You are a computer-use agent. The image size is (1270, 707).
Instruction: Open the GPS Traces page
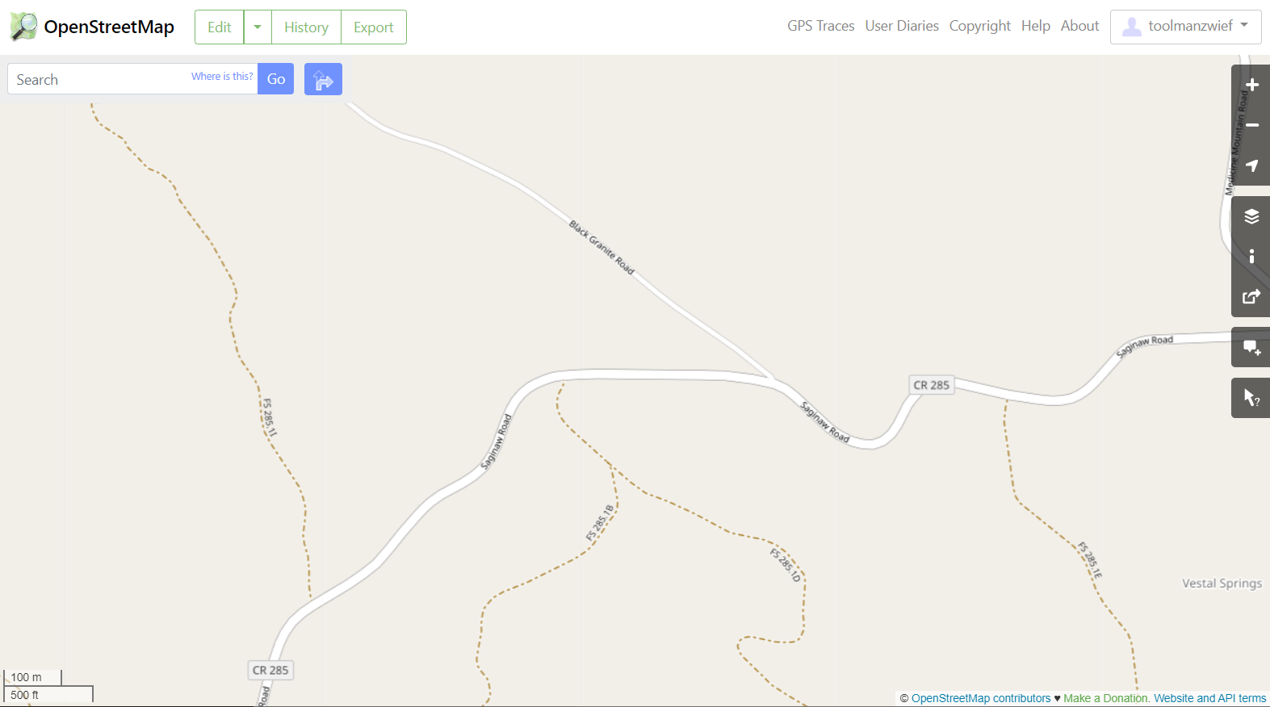(x=820, y=26)
